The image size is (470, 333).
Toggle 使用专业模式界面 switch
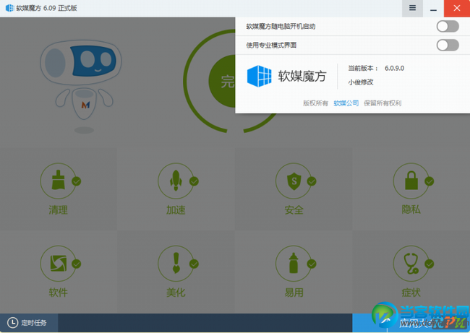(448, 46)
